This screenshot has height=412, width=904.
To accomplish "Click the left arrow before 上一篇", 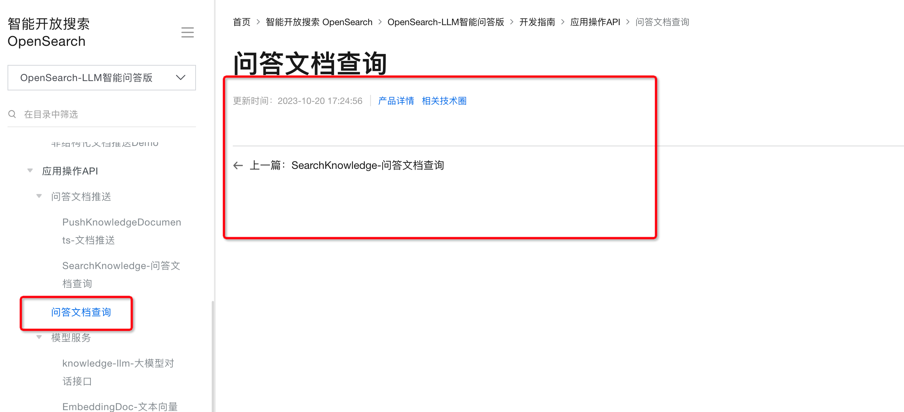I will 238,165.
